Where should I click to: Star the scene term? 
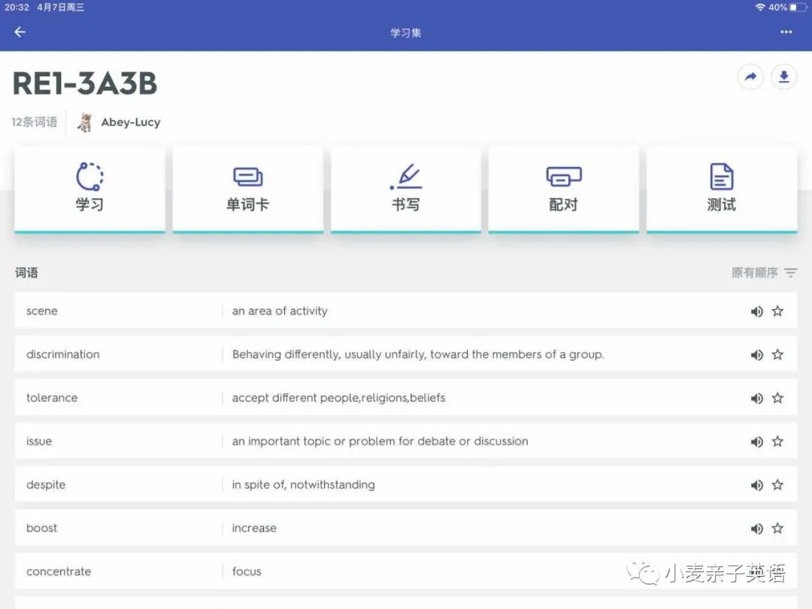777,311
